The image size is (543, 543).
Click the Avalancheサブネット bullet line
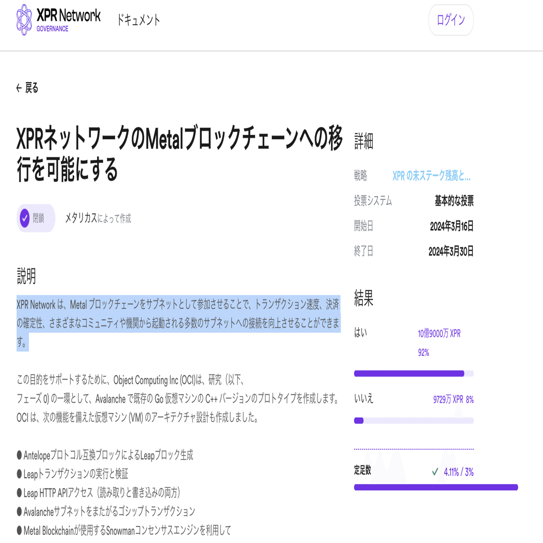click(x=106, y=511)
